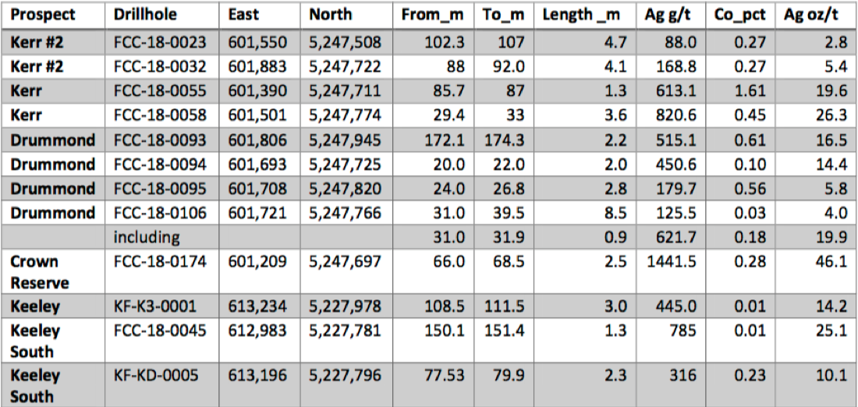
Task: Click the To_m column header
Action: pos(503,16)
